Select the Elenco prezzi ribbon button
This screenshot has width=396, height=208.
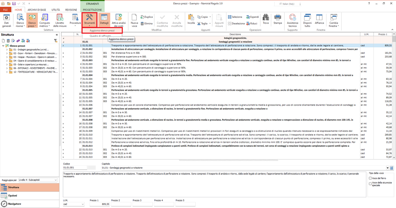click(32, 21)
